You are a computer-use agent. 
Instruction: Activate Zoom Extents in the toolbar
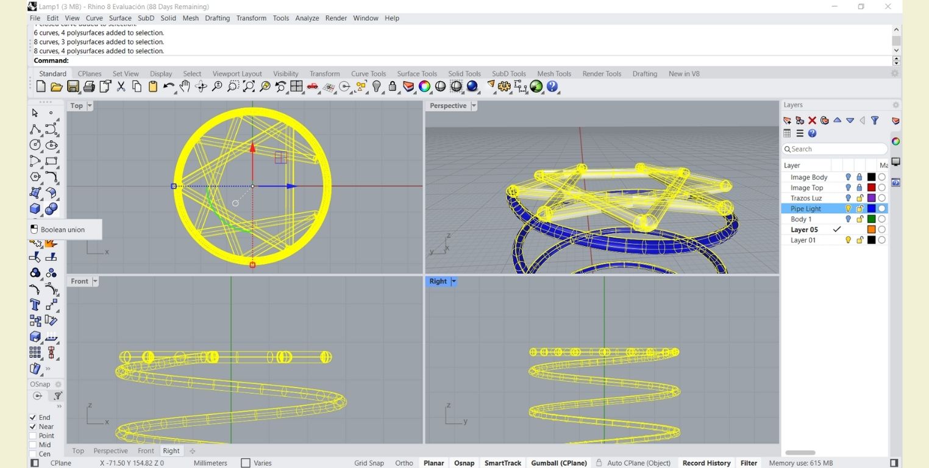click(249, 87)
